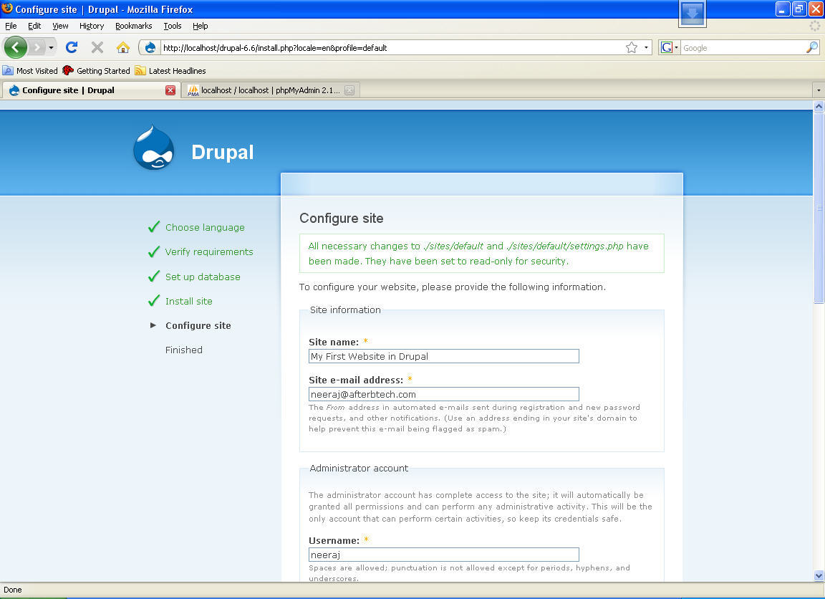Focus the Google search box

(x=743, y=48)
